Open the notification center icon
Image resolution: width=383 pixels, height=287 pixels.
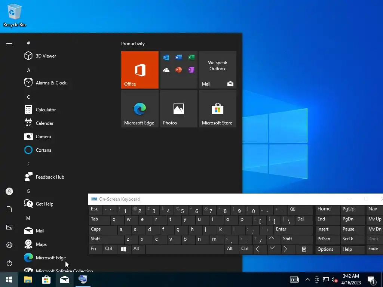pos(371,280)
